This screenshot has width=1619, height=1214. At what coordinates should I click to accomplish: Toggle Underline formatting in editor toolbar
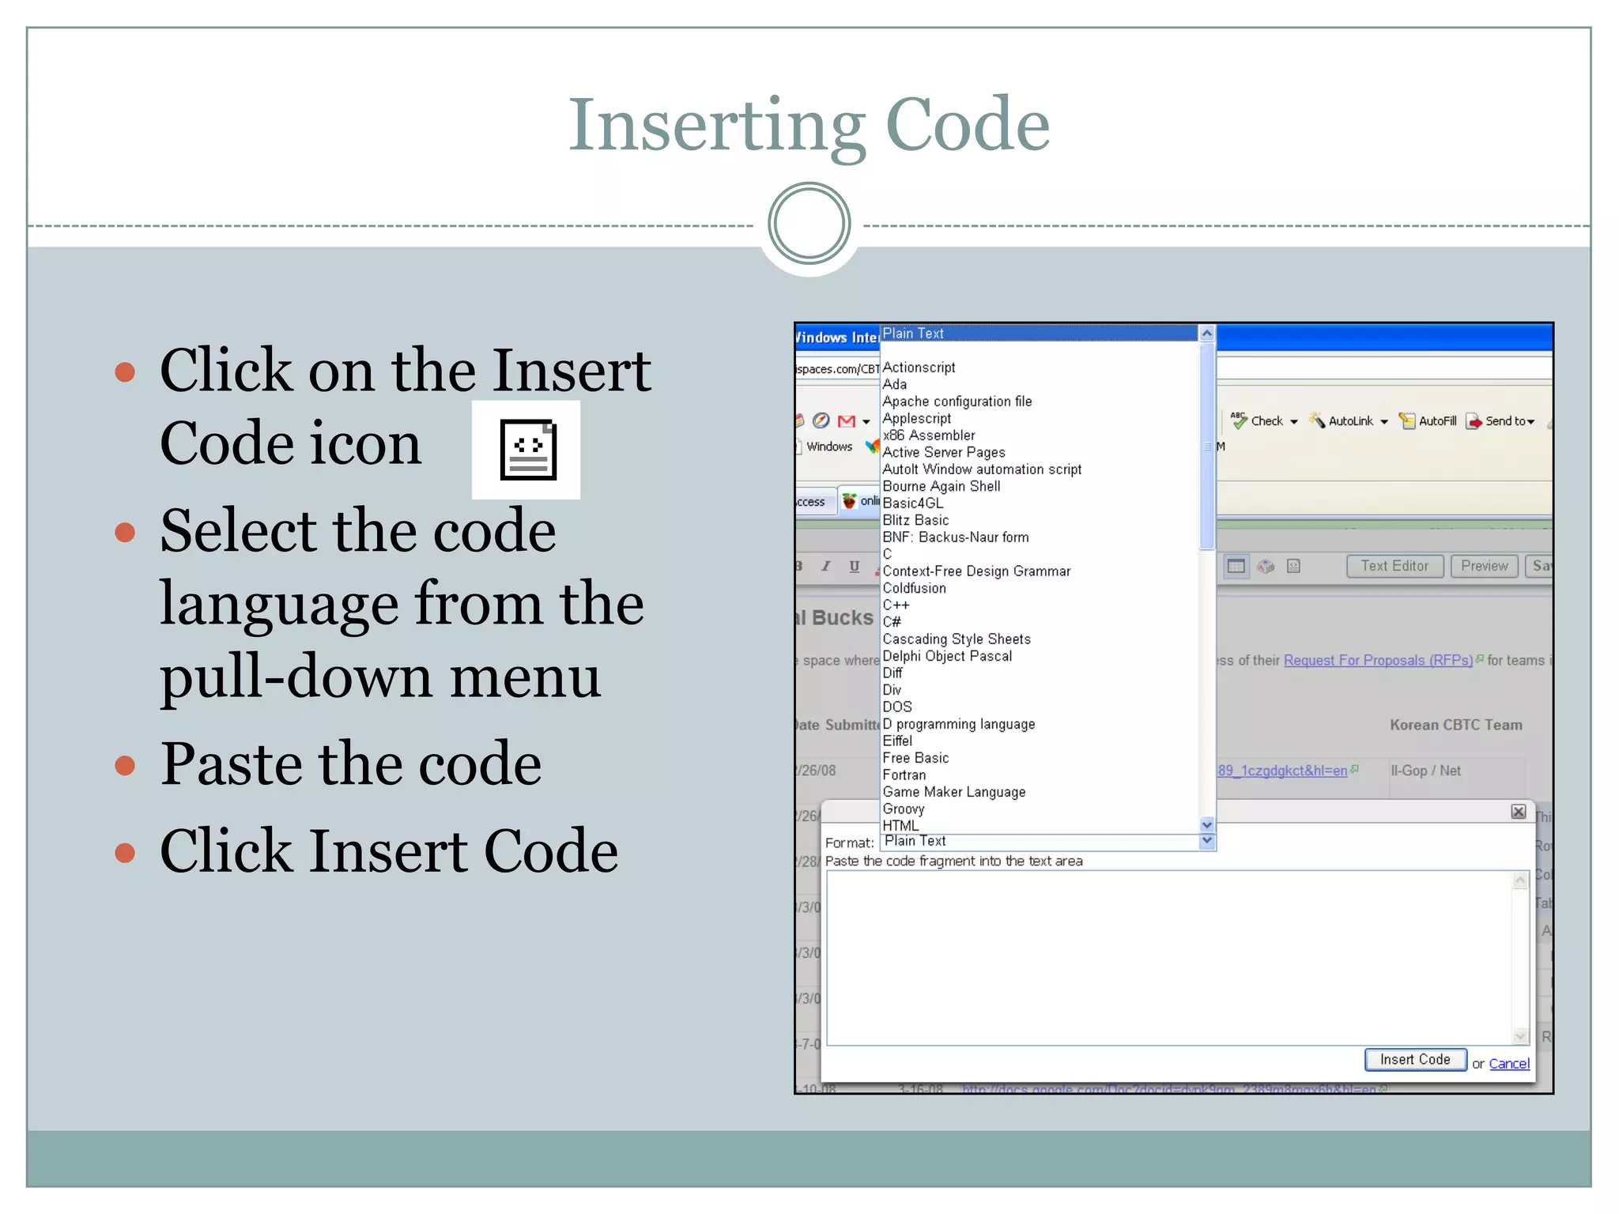(x=854, y=566)
